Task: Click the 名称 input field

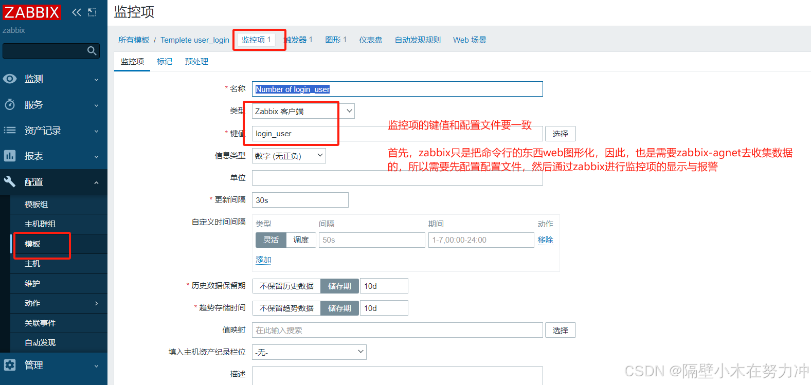Action: click(x=398, y=89)
